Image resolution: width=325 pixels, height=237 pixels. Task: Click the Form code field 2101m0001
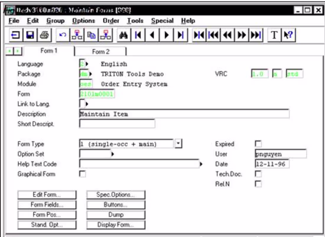97,94
